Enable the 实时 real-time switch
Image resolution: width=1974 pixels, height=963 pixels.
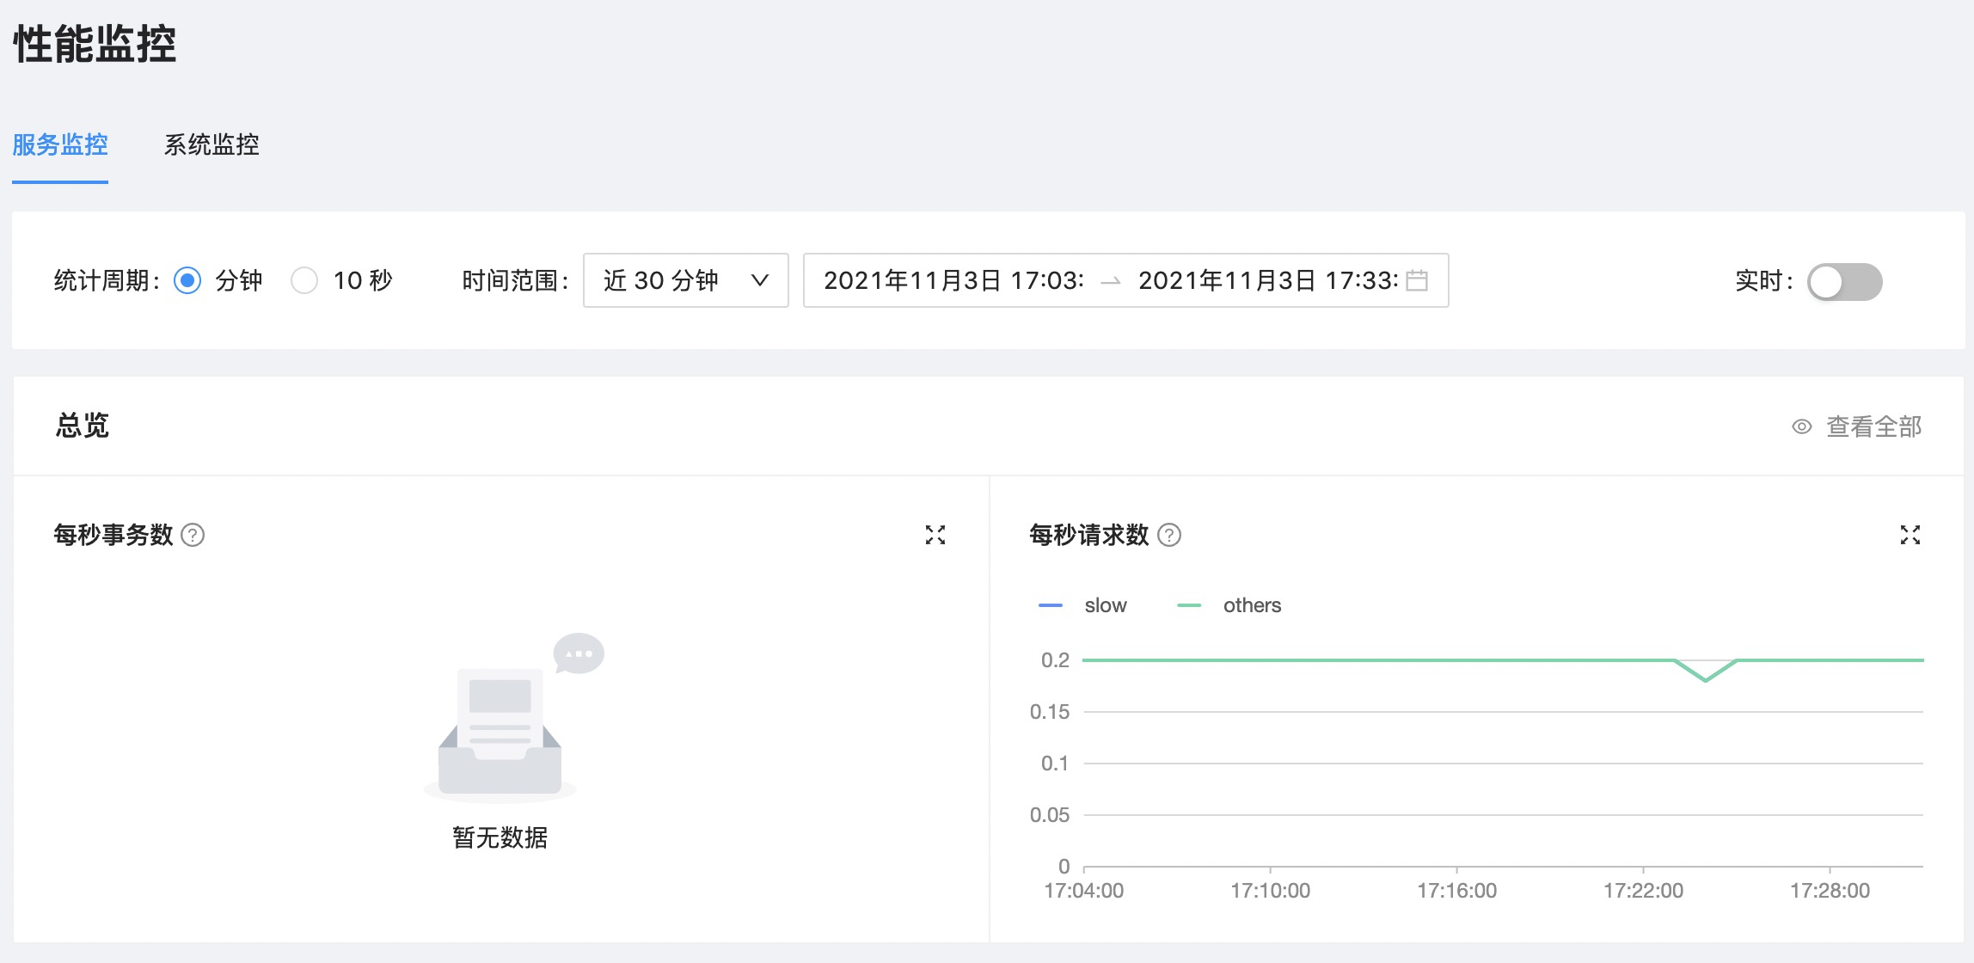point(1844,281)
